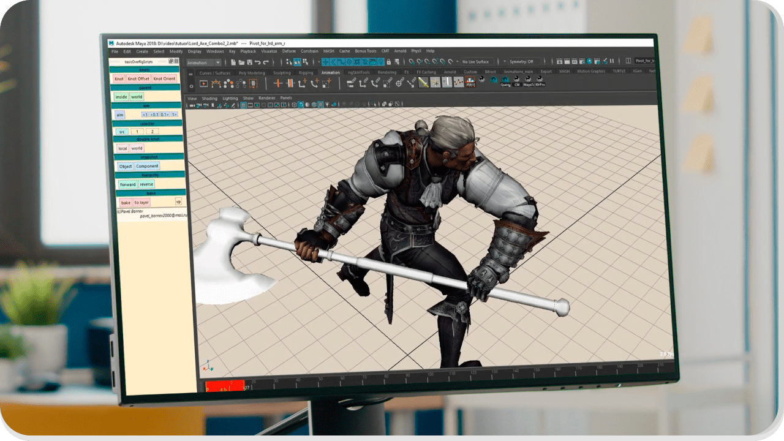Click the lock selection icon in status line

(388, 62)
